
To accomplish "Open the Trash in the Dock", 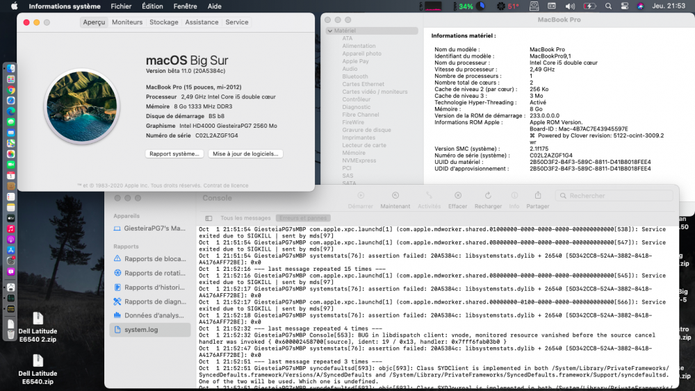I will (x=11, y=334).
